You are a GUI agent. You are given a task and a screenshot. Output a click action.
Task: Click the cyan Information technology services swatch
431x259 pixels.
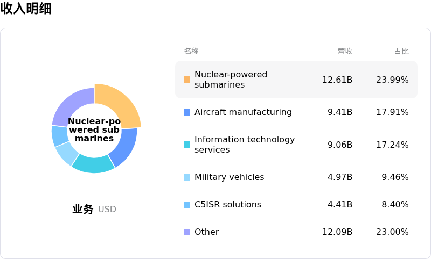coord(187,145)
